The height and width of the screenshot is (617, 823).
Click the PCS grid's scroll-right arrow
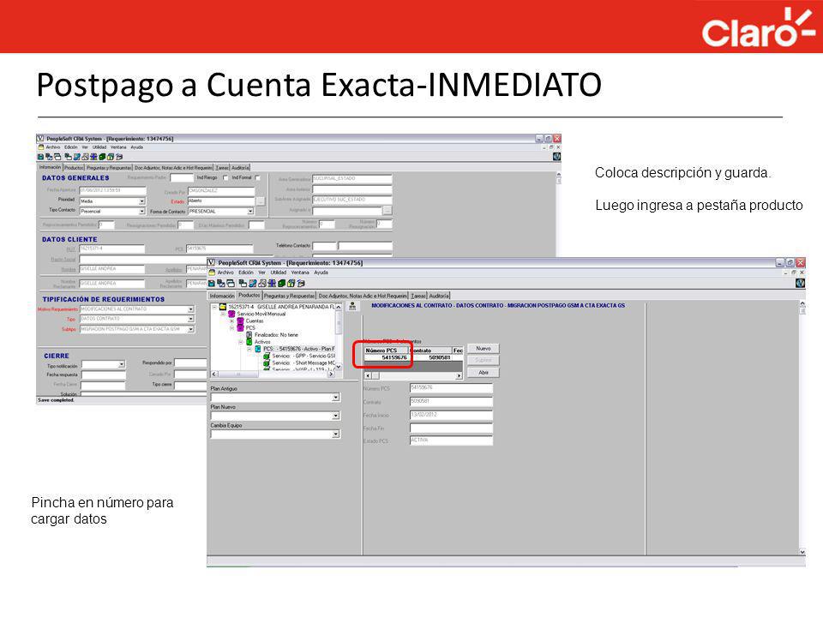(x=459, y=375)
